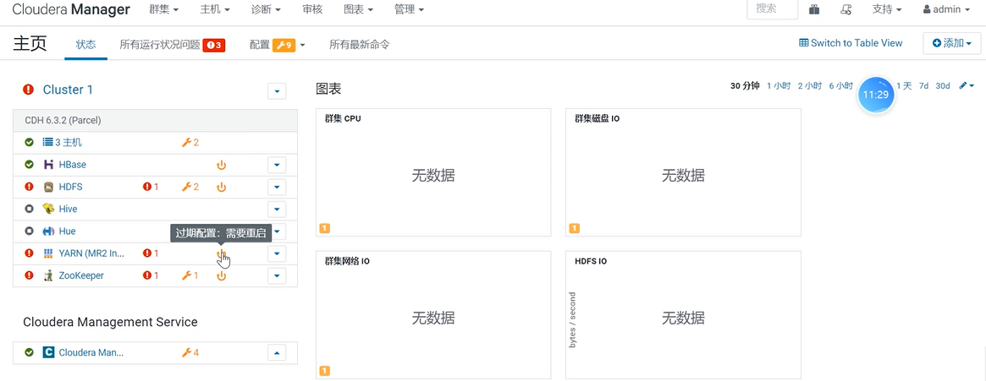Open the 支持 menu

click(x=887, y=9)
